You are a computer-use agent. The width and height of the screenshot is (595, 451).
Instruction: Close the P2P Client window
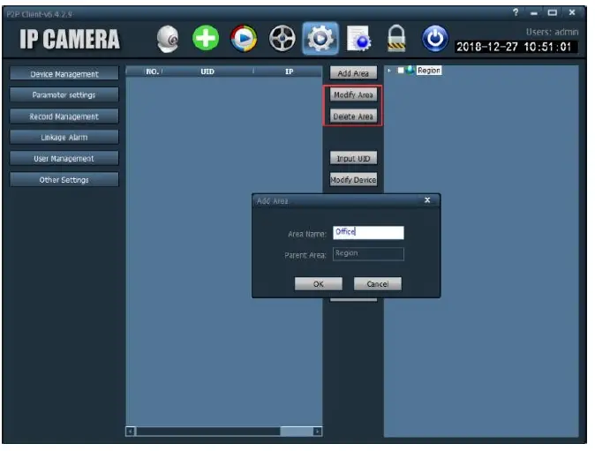pos(572,12)
